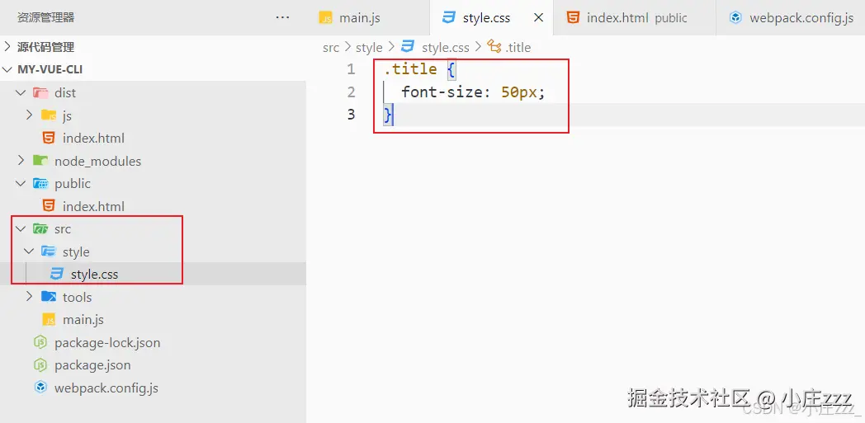This screenshot has height=423, width=865.
Task: Select the tools folder row
Action: coord(153,297)
